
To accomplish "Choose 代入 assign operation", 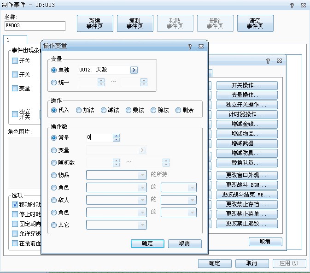I will [54, 110].
